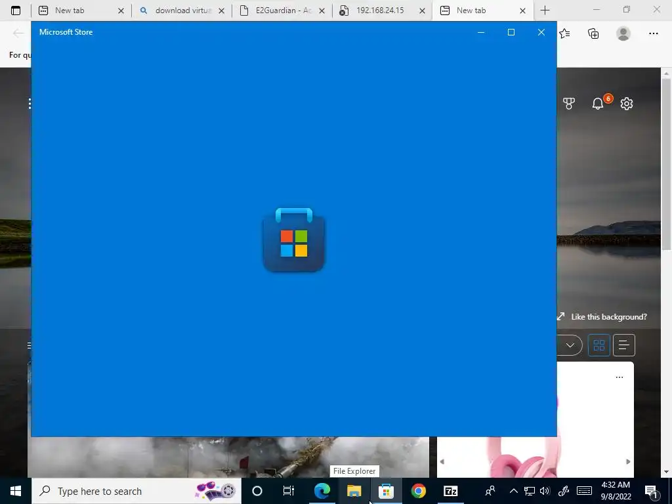Screen dimensions: 672x504
Task: Expand the feed layout dropdown chevron
Action: tap(570, 345)
